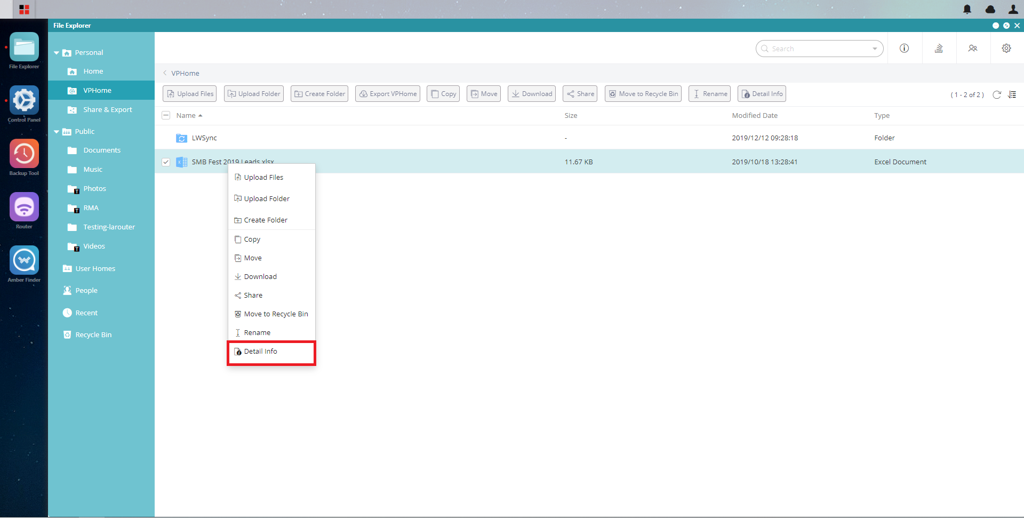
Task: Open the File Explorer desktop app icon
Action: click(x=24, y=47)
